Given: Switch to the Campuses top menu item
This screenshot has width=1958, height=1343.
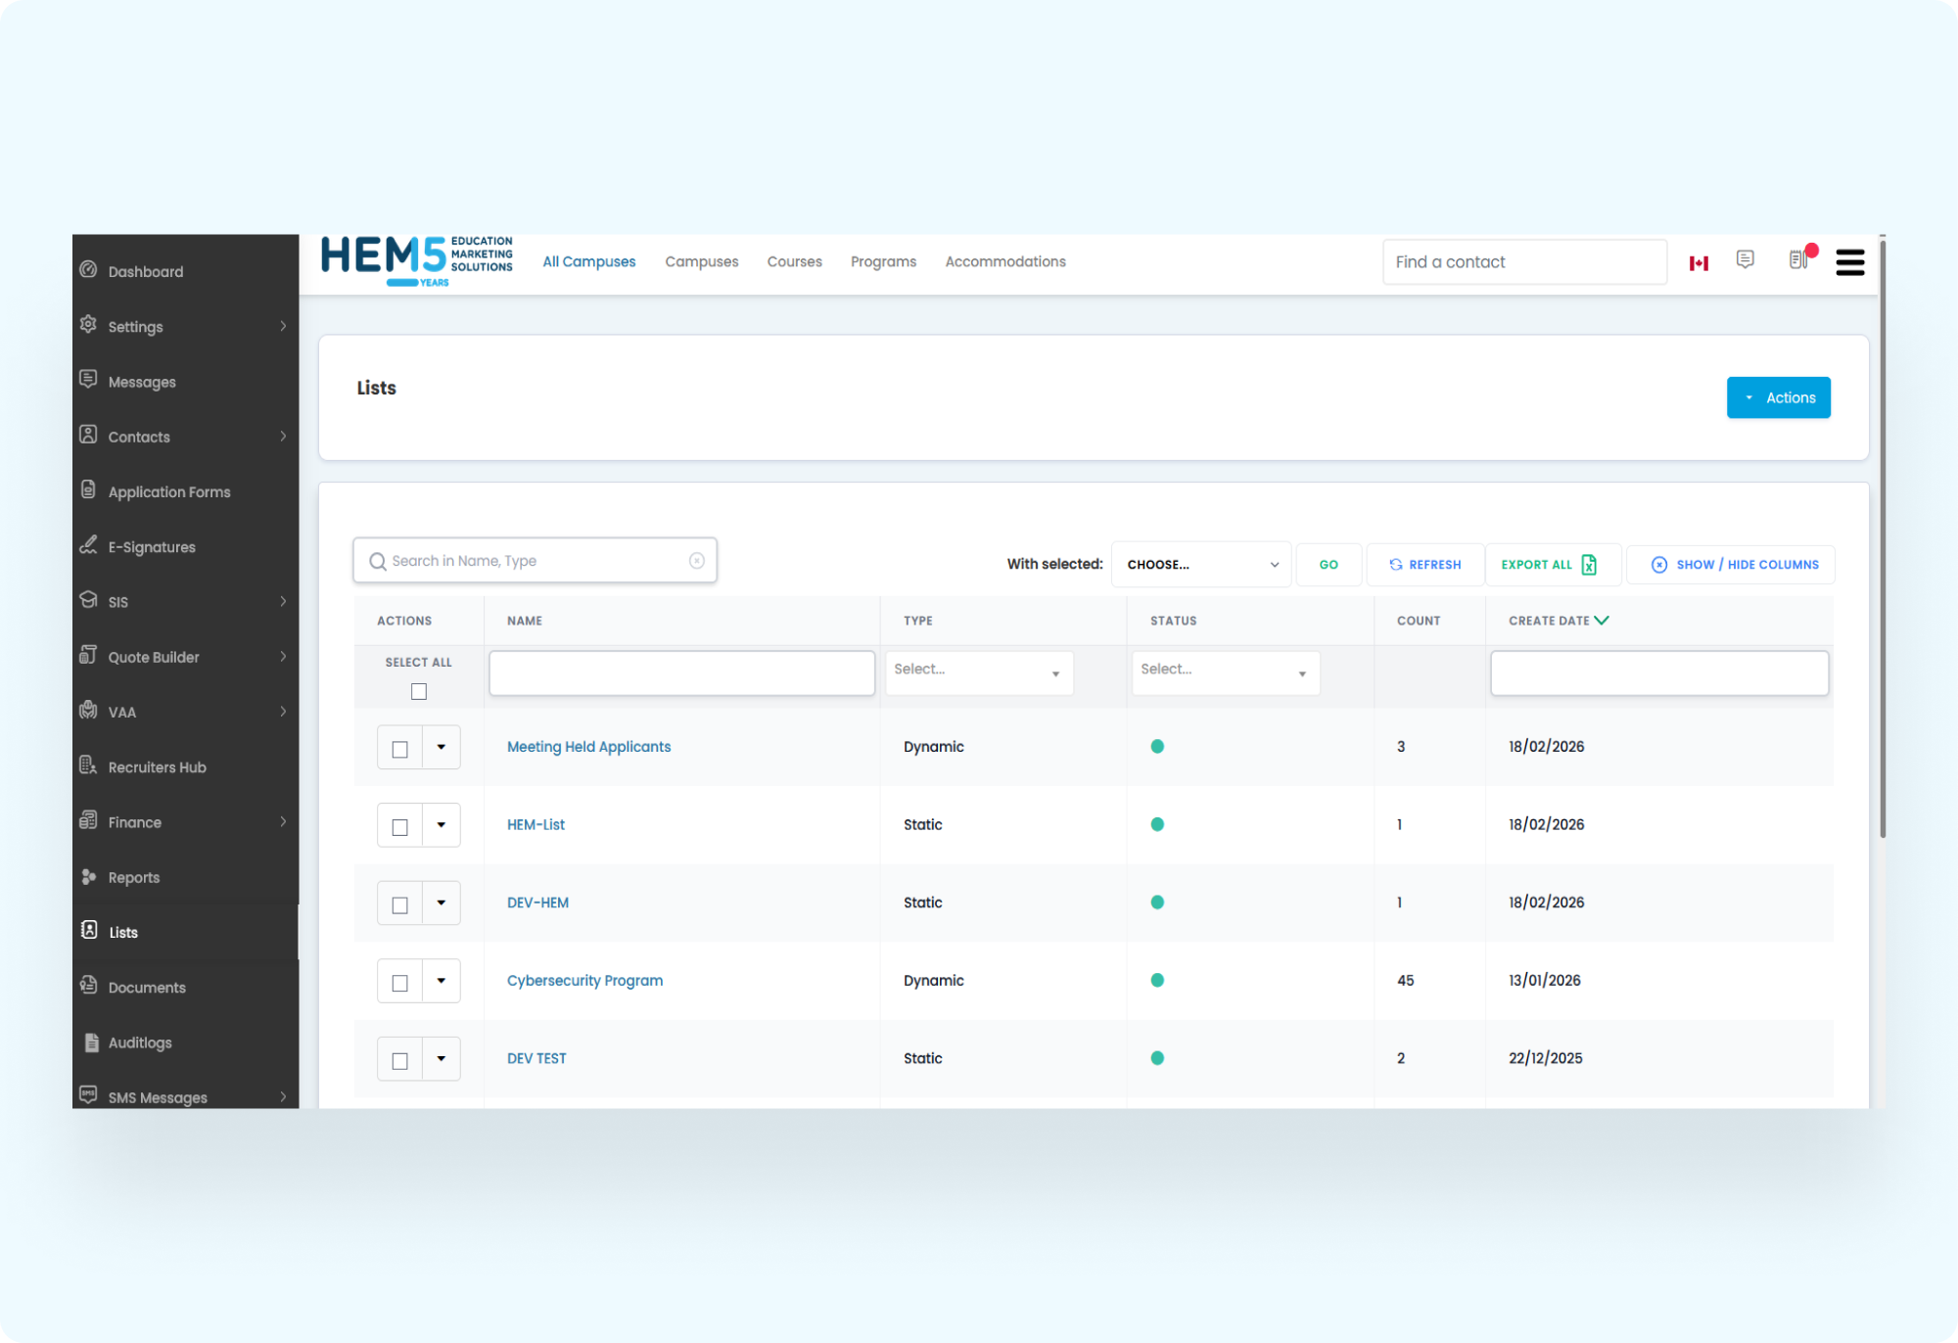Looking at the screenshot, I should click(x=701, y=262).
